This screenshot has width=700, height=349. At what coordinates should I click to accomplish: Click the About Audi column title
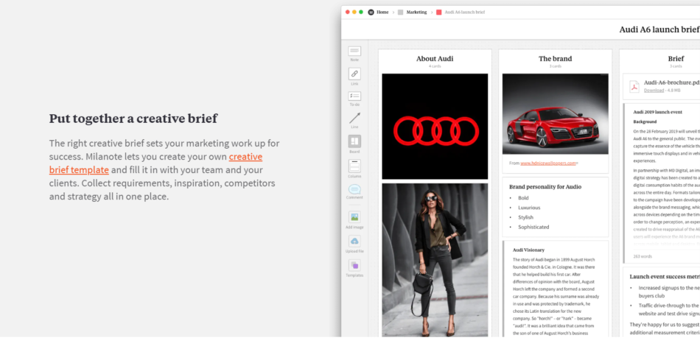tap(435, 59)
